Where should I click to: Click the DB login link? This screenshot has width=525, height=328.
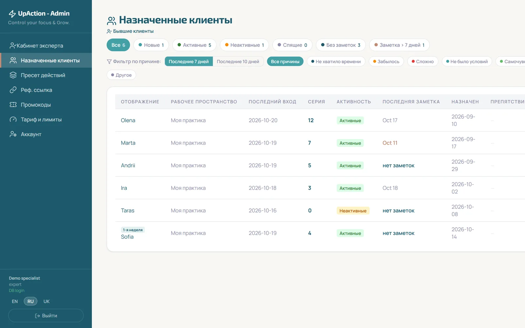[x=16, y=291]
